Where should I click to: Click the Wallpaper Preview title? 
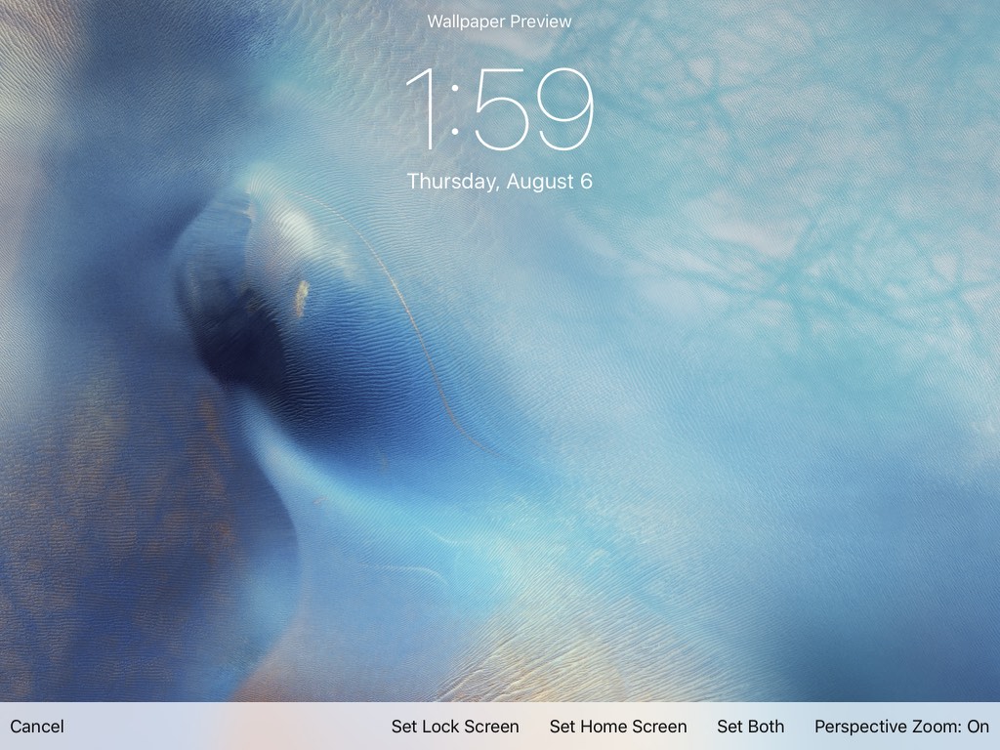499,21
